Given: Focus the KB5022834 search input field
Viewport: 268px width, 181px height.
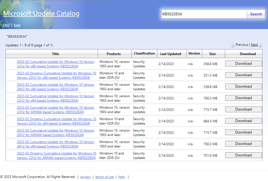Looking at the screenshot, I should (x=204, y=14).
